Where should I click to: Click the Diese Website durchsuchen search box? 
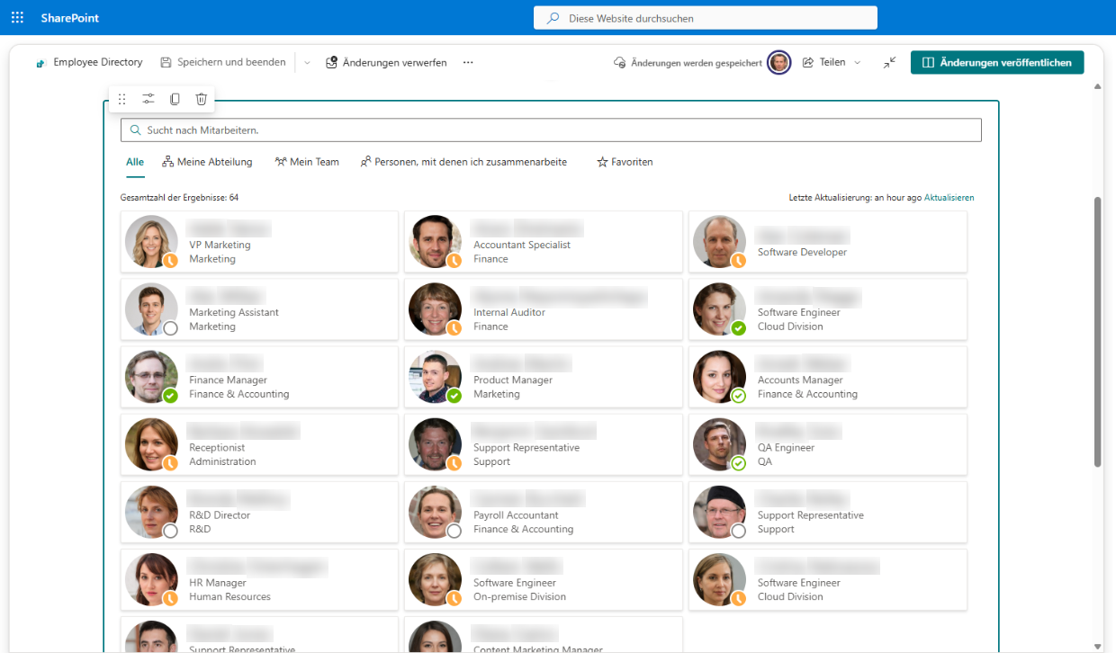click(x=706, y=18)
